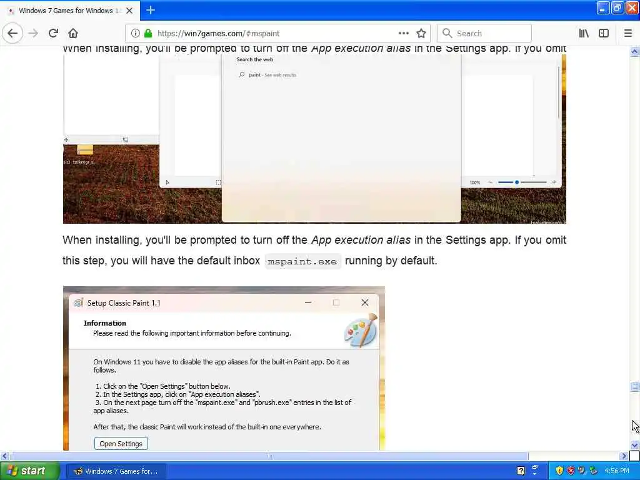Go back to the previous page
This screenshot has width=640, height=480.
pos(12,33)
